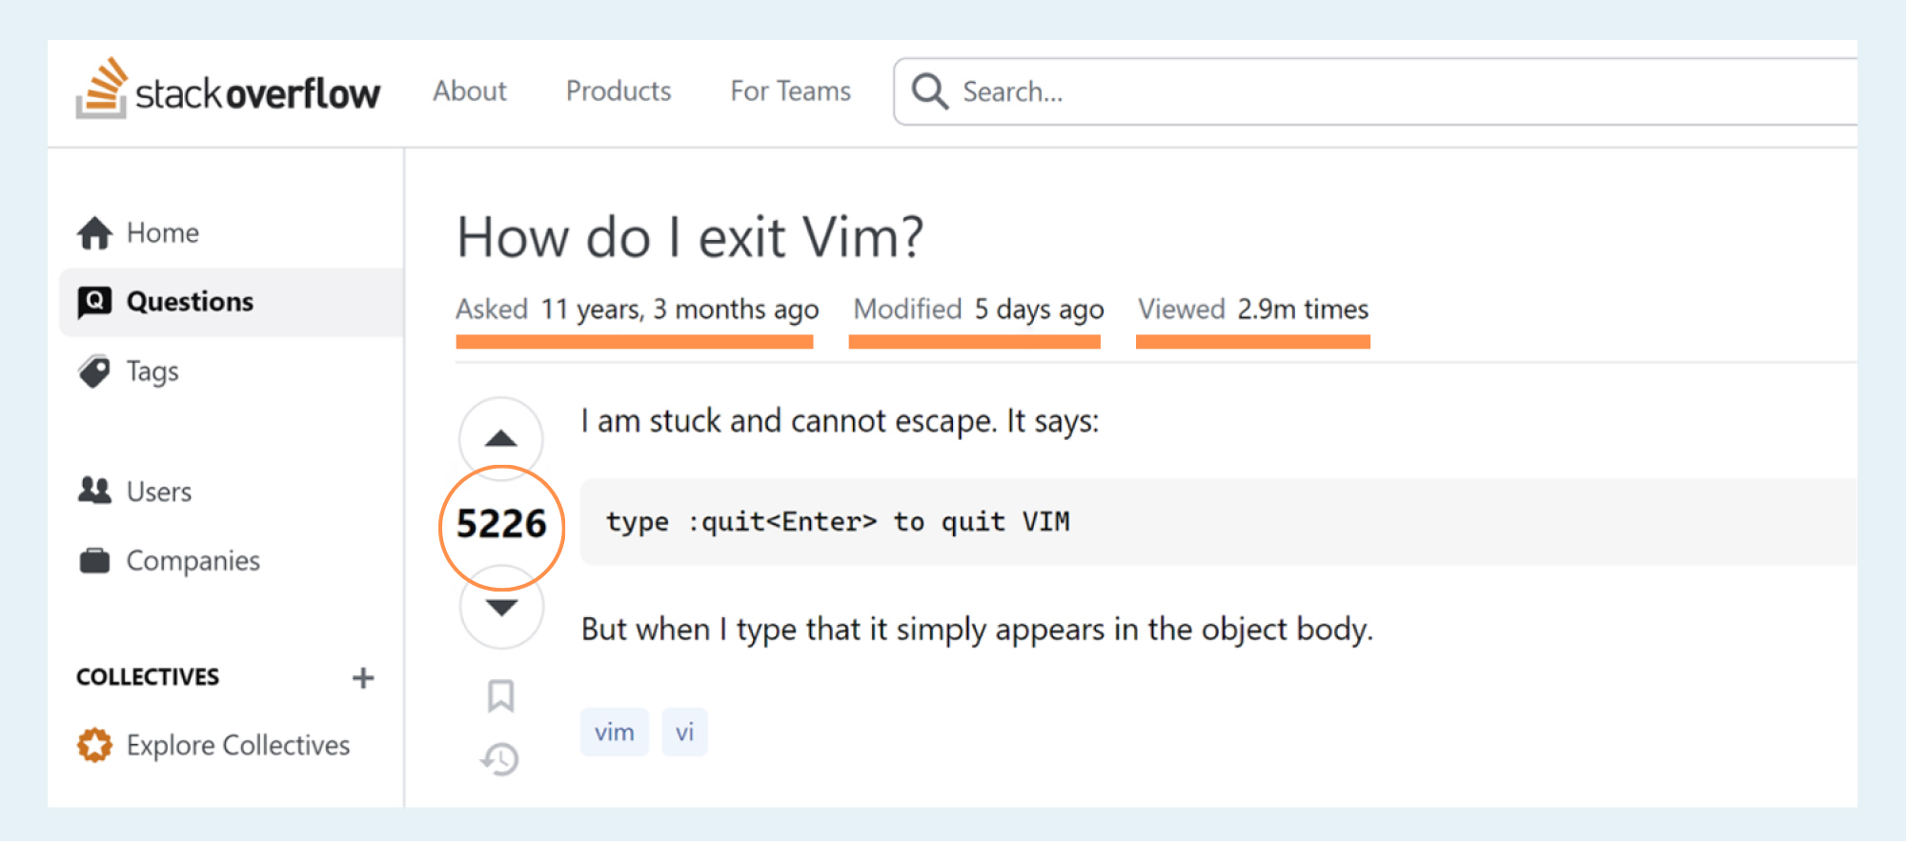Image resolution: width=1906 pixels, height=844 pixels.
Task: Open the About menu item
Action: click(470, 90)
